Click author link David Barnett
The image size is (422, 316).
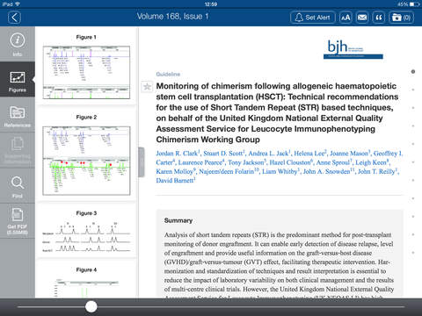[175, 181]
